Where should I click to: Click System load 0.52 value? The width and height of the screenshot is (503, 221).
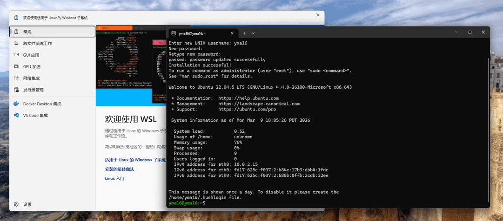click(239, 131)
